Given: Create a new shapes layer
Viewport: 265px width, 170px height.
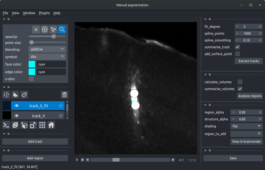Looking at the screenshot, I should point(15,95).
